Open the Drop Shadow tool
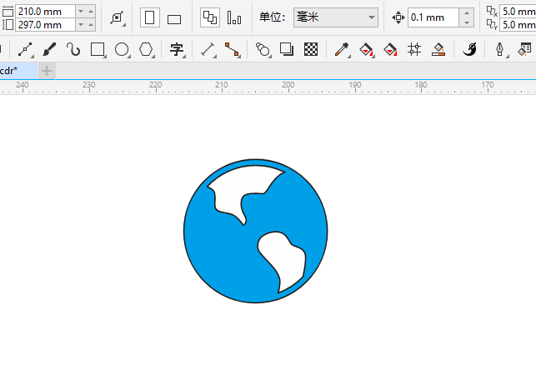 [x=287, y=50]
